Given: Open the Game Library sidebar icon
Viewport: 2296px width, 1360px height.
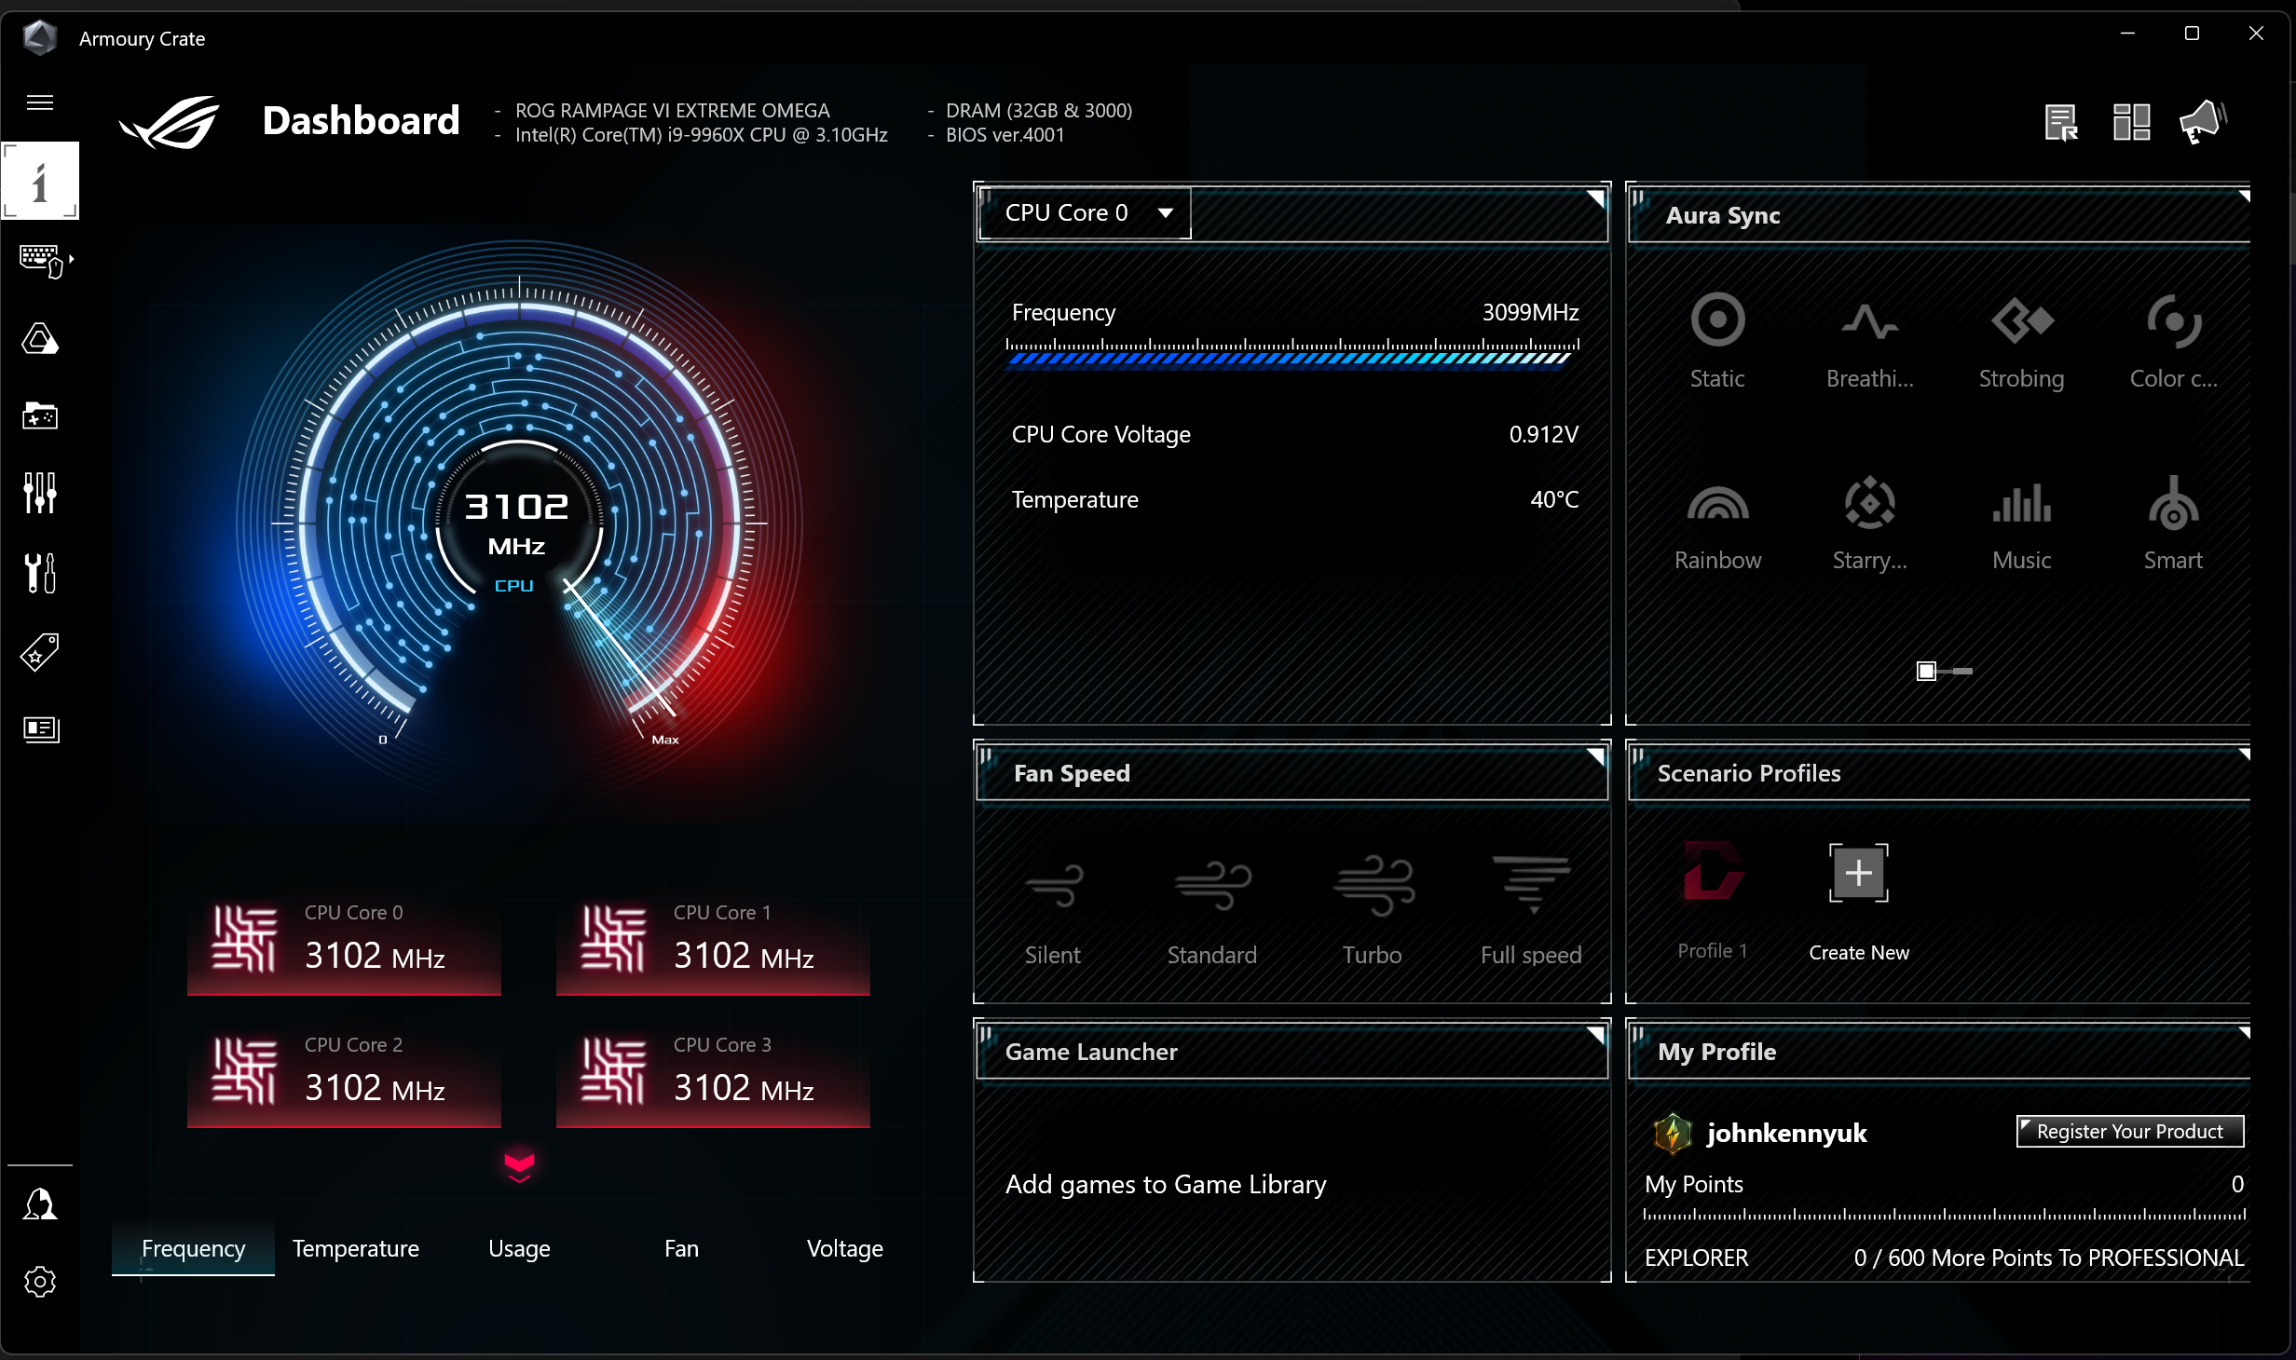Looking at the screenshot, I should [x=40, y=416].
